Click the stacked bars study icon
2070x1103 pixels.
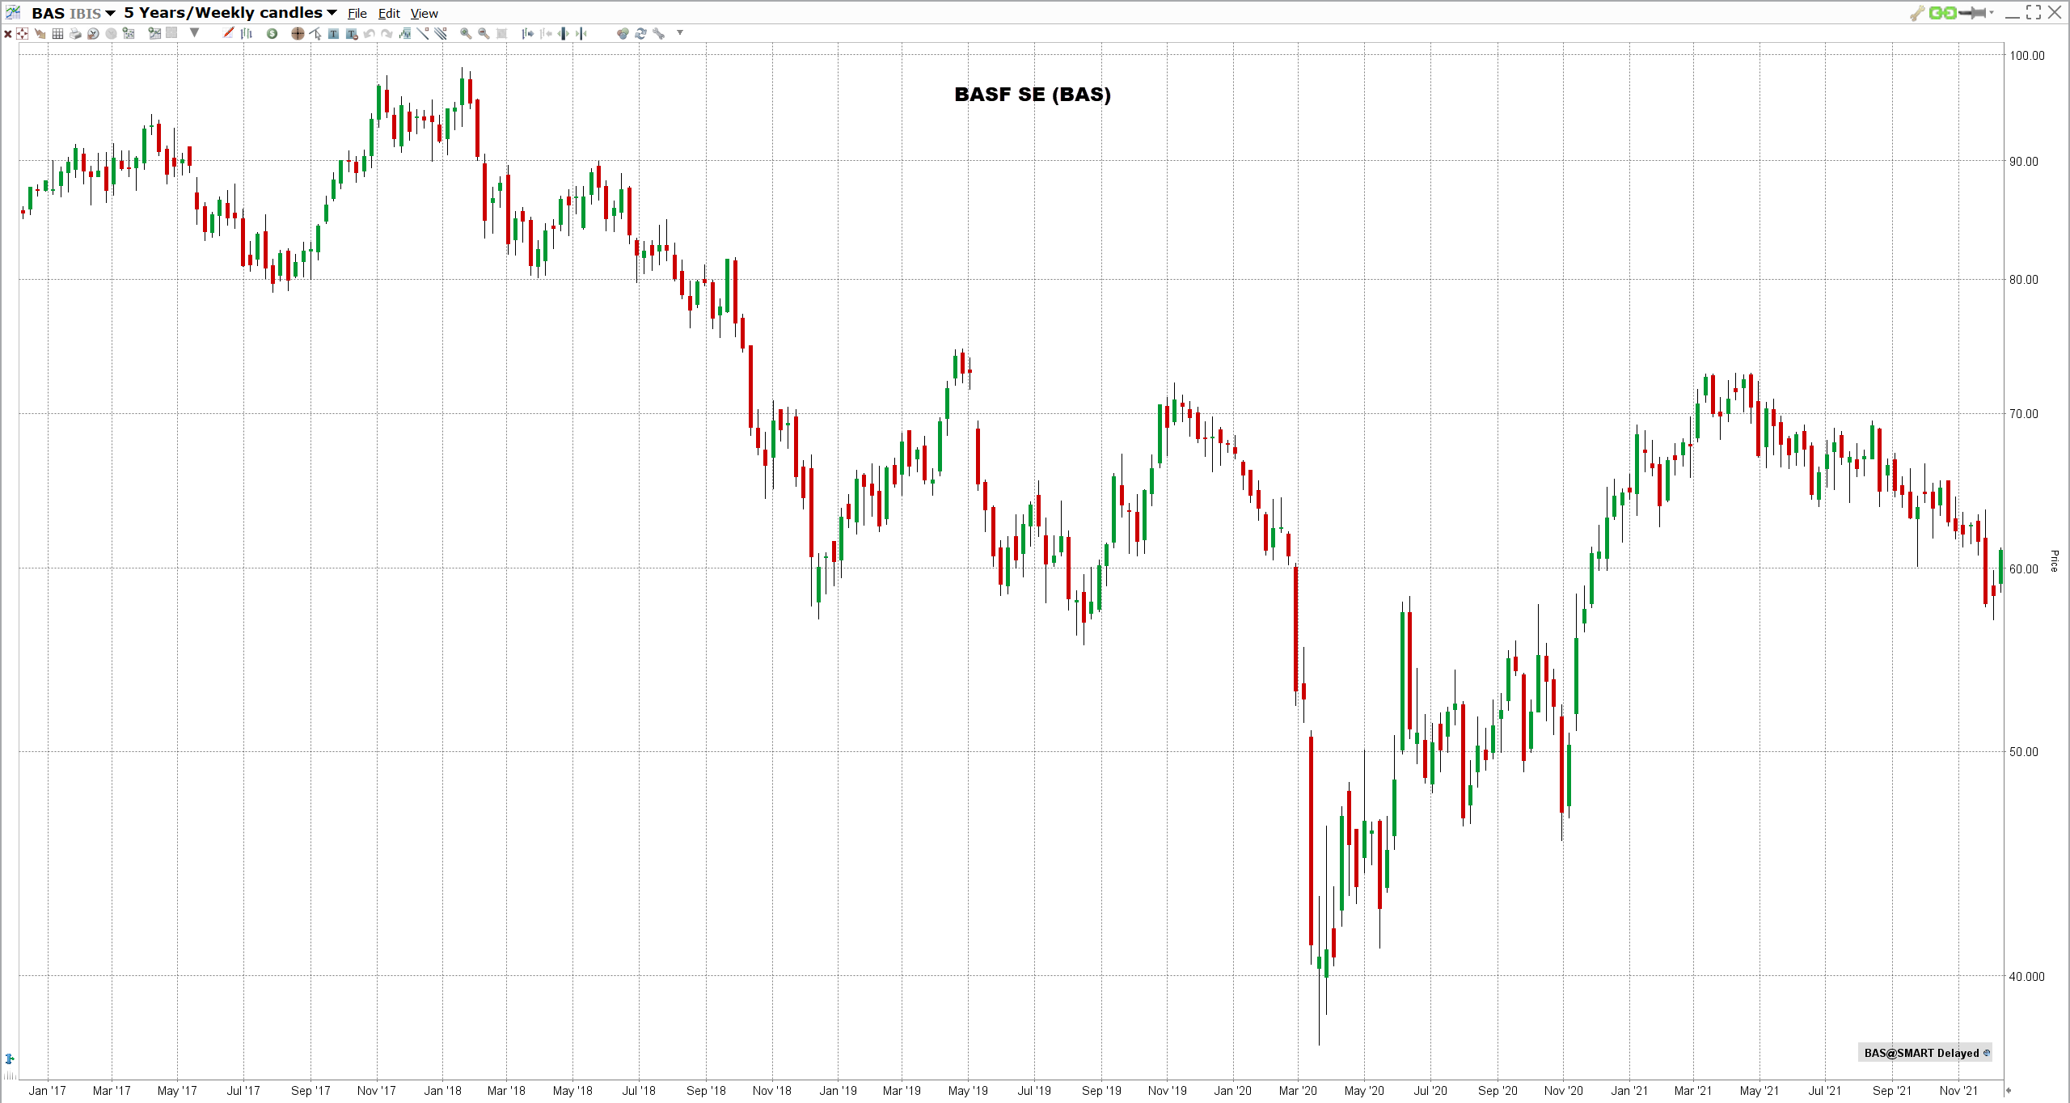coord(404,33)
